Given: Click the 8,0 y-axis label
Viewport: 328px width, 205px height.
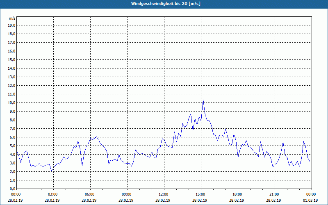Looking at the screenshot, I should coord(12,120).
